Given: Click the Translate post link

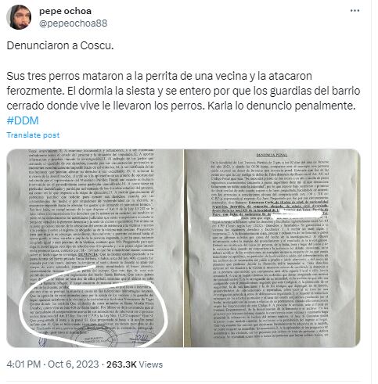Looking at the screenshot, I should click(33, 135).
